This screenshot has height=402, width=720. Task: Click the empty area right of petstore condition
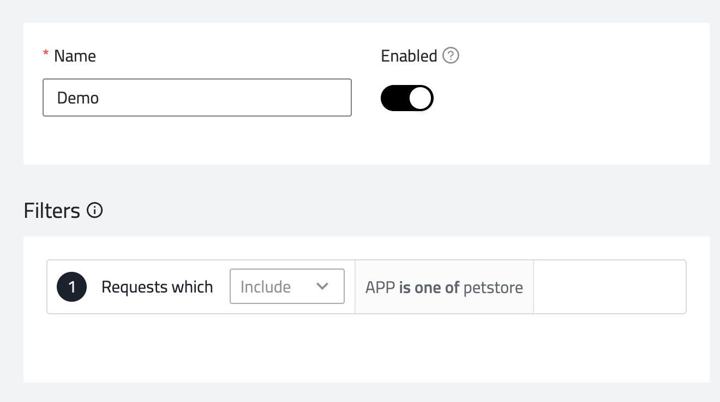coord(609,287)
